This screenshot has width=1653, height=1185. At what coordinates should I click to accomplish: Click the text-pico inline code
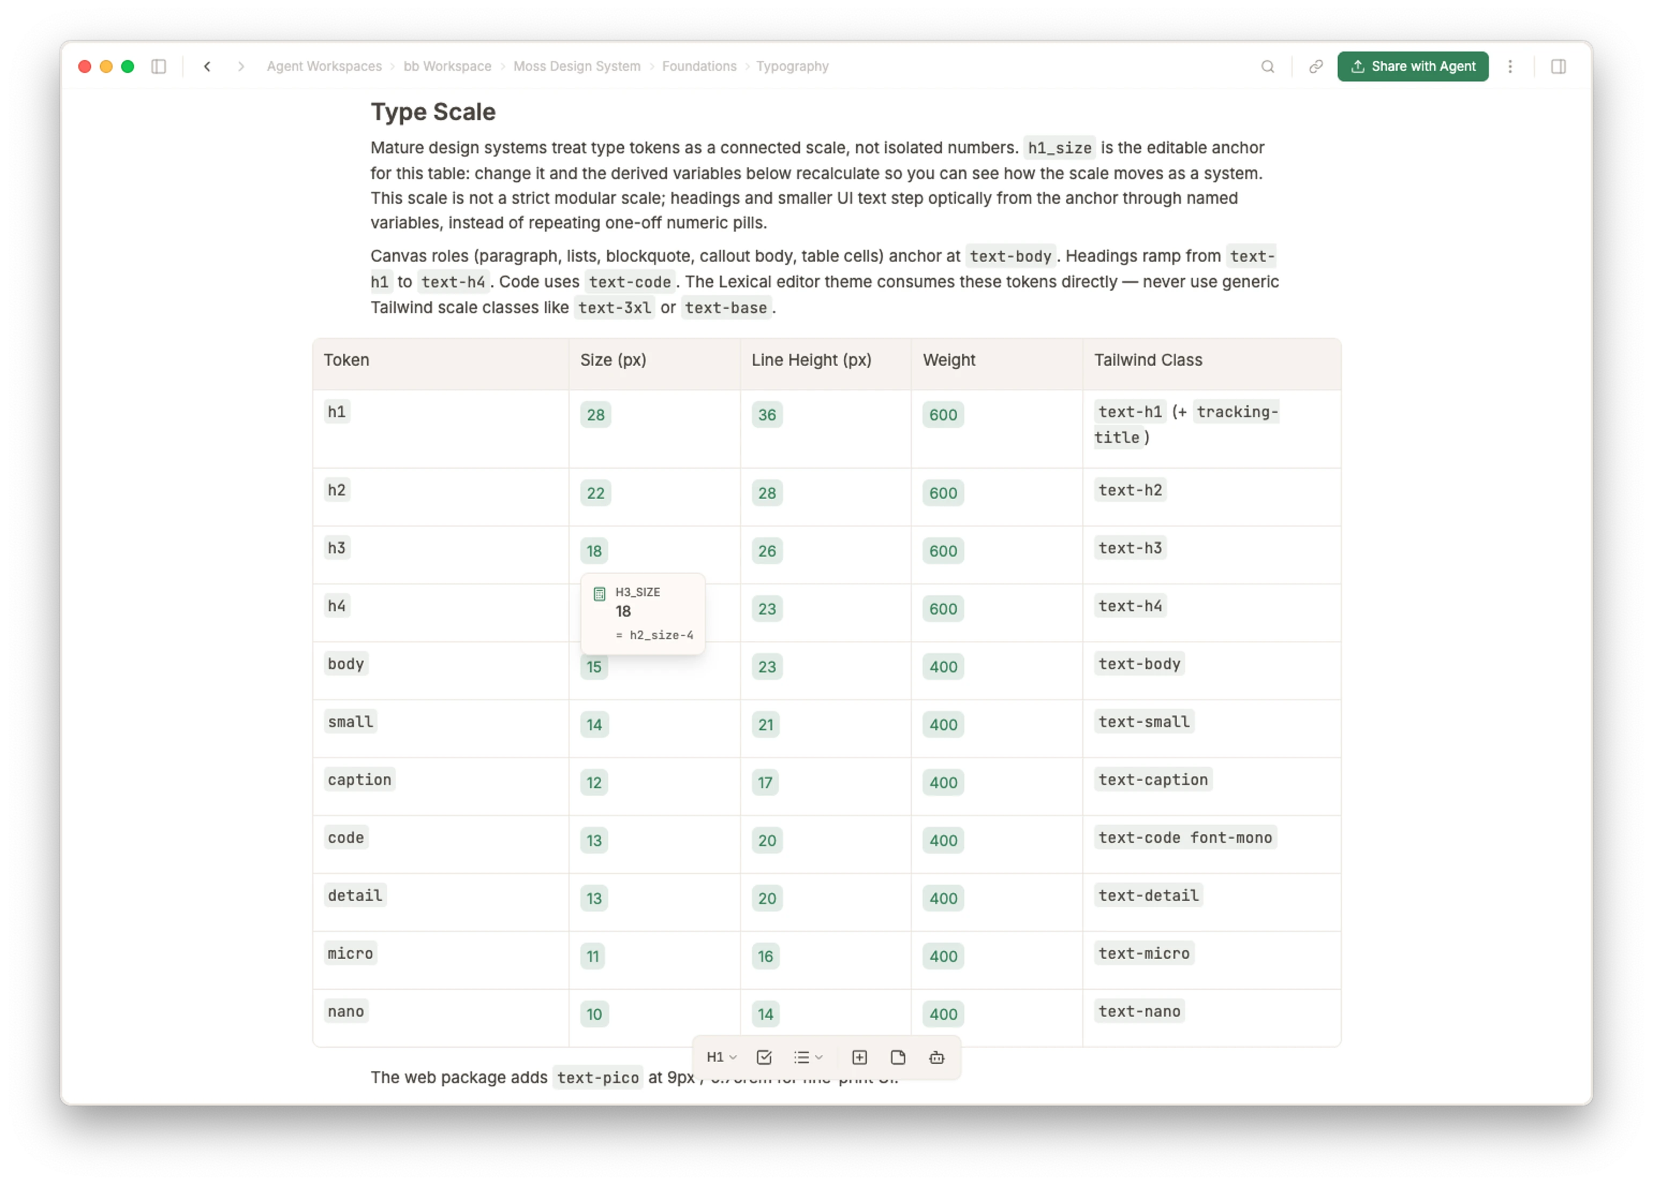tap(597, 1077)
